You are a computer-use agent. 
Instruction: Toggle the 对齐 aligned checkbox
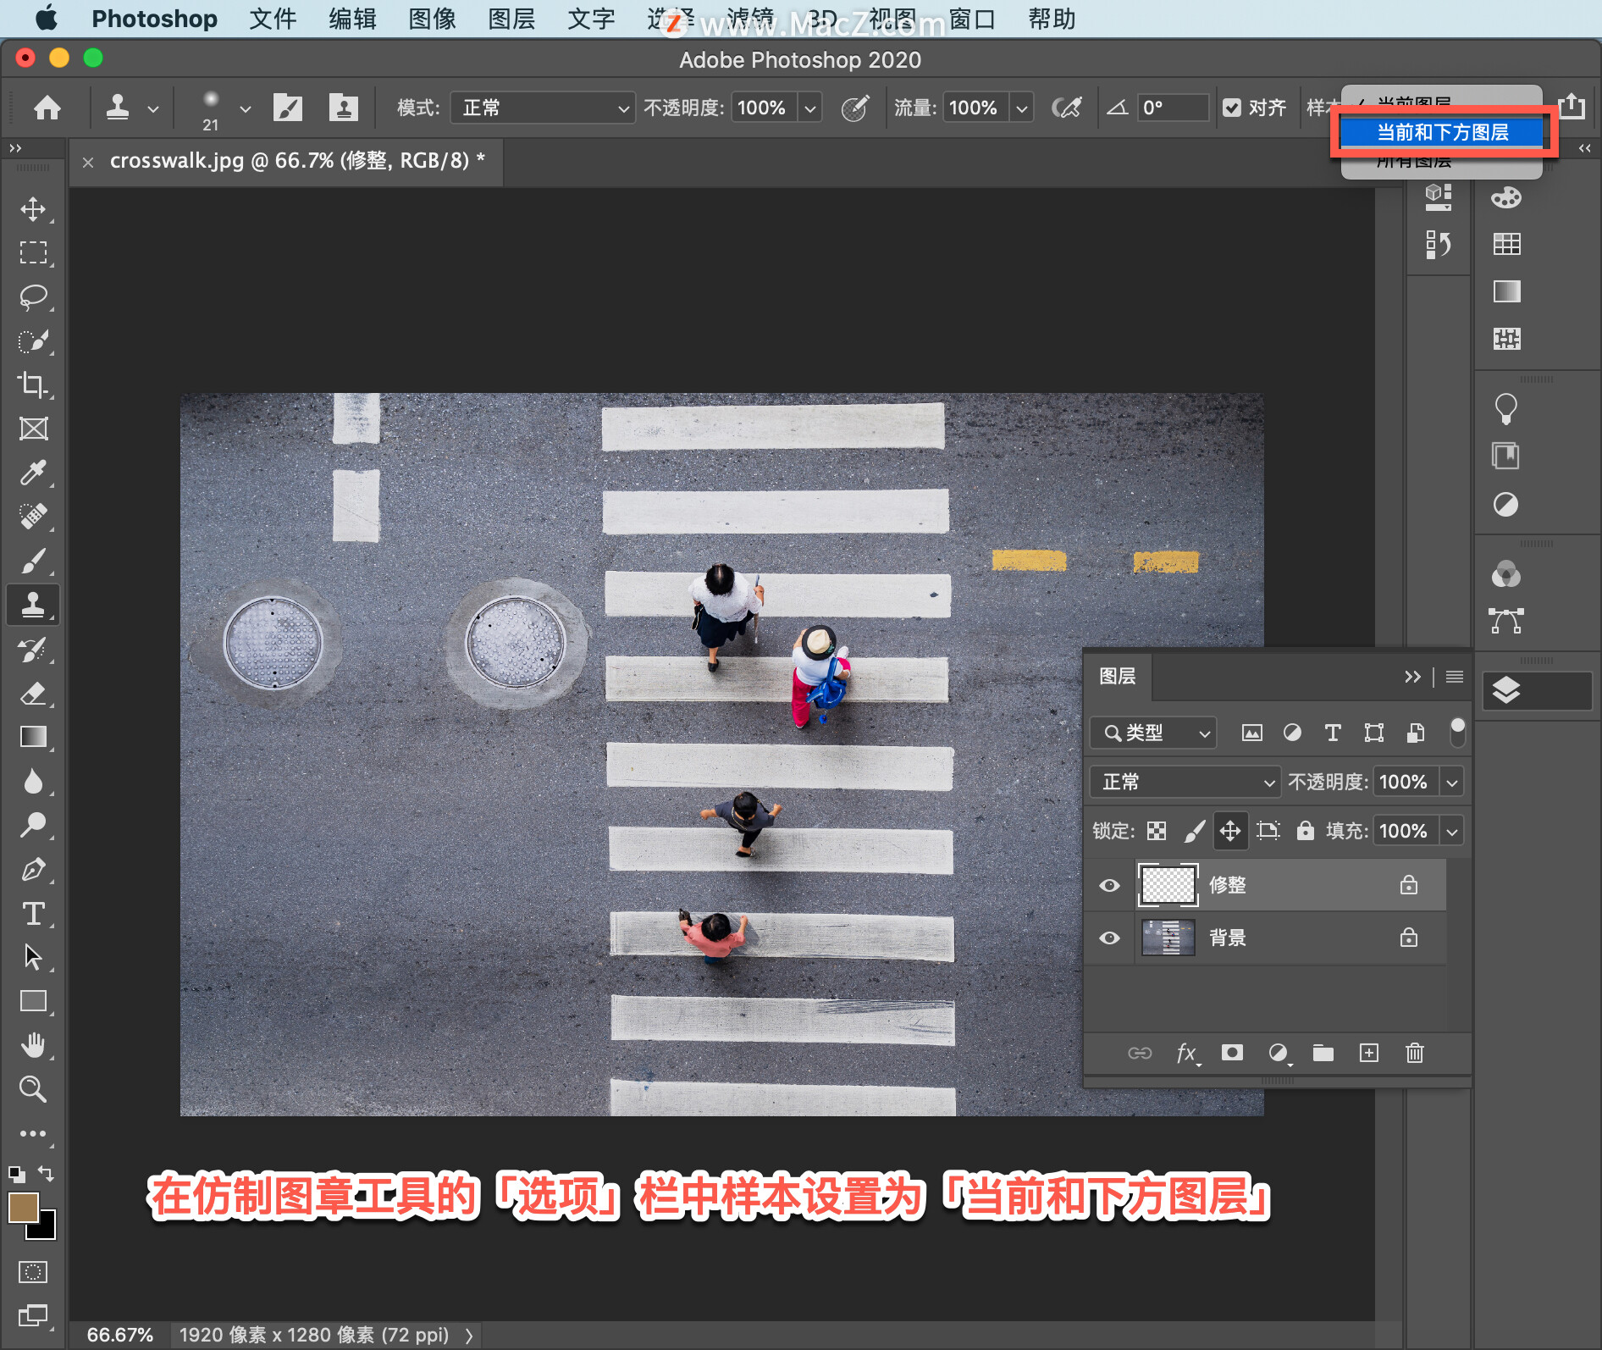(x=1232, y=108)
